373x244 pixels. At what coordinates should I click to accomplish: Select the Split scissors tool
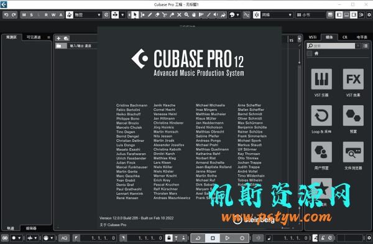pos(164,15)
